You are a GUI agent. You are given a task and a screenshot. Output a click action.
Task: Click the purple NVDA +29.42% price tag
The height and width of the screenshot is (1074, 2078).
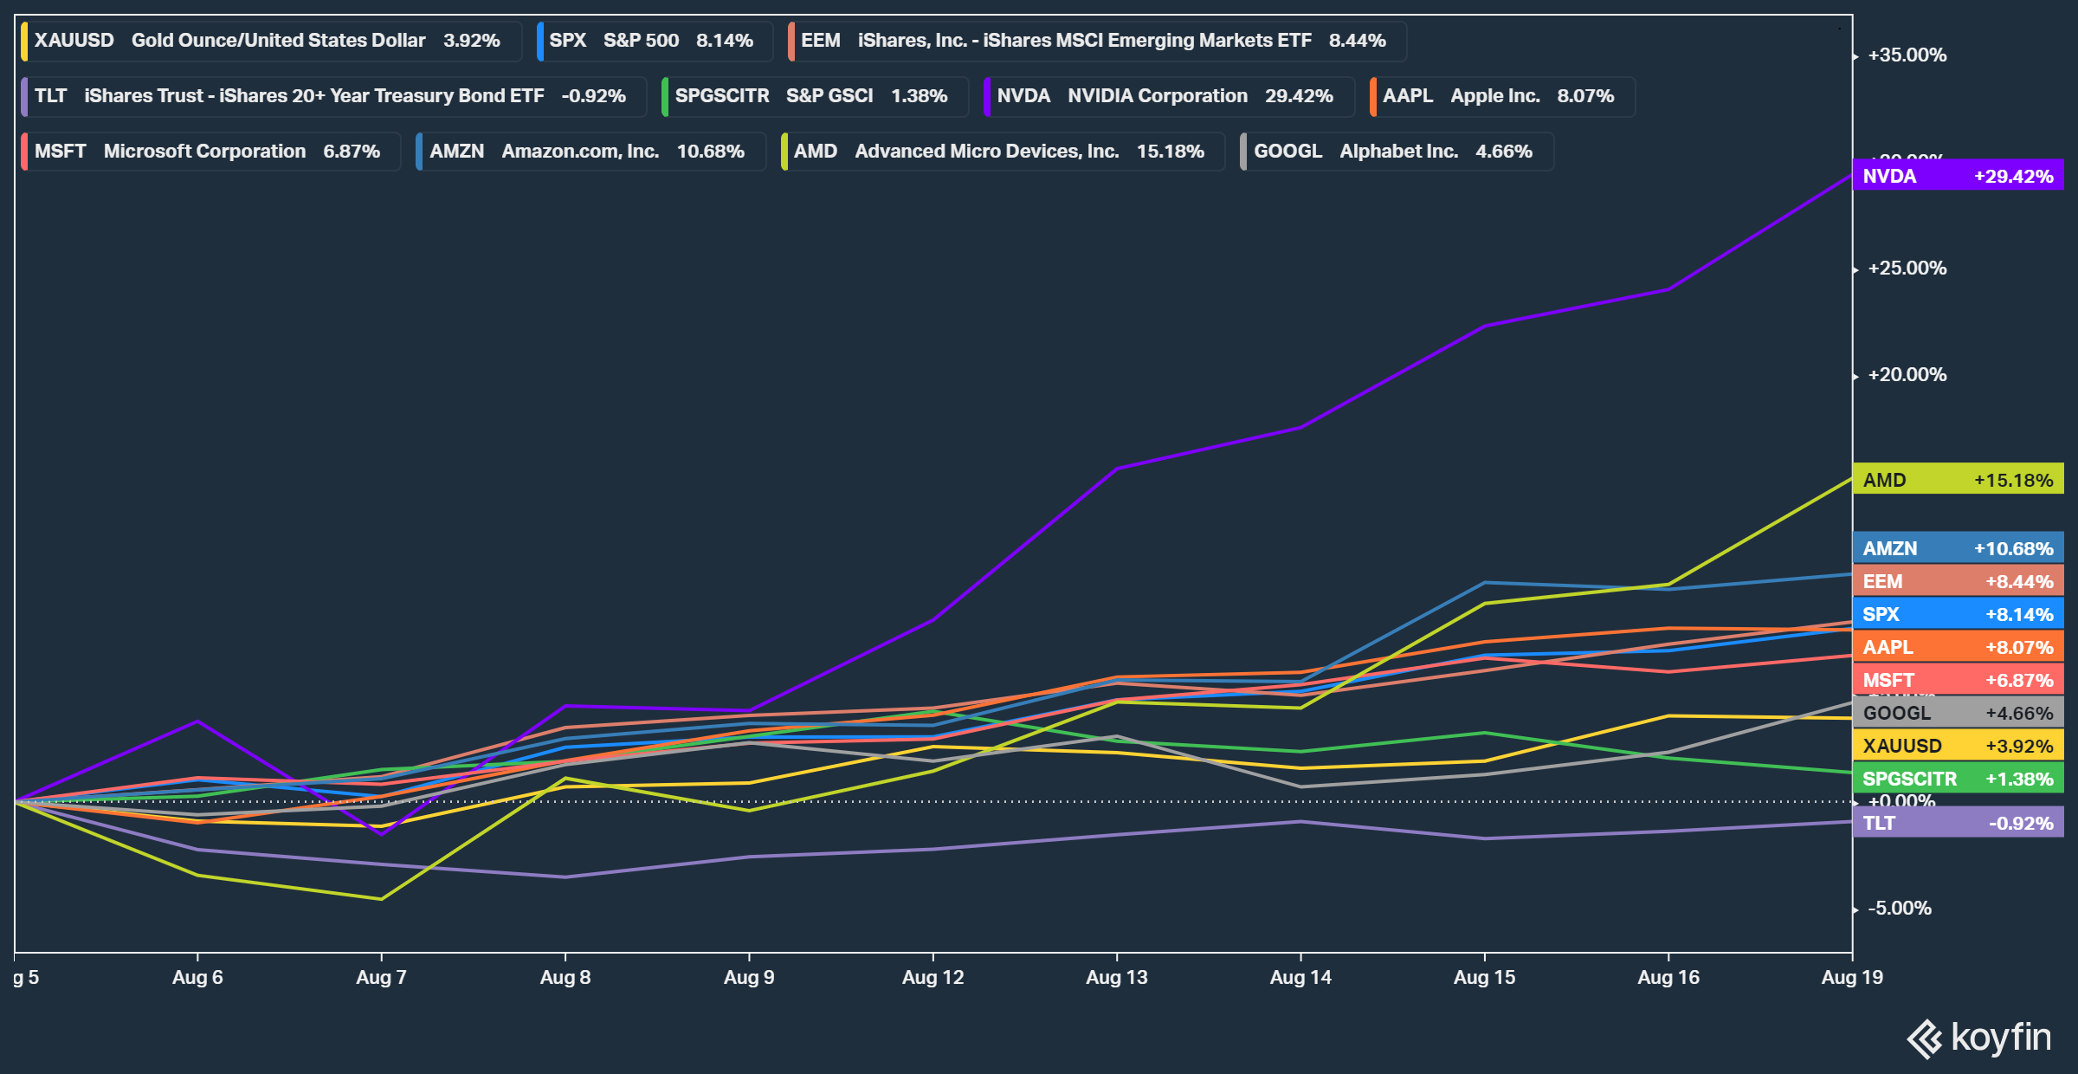click(x=1958, y=176)
